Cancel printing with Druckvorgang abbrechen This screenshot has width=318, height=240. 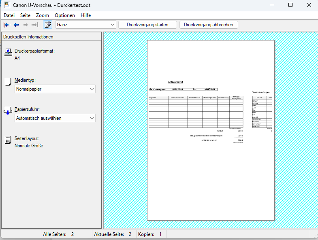[209, 25]
